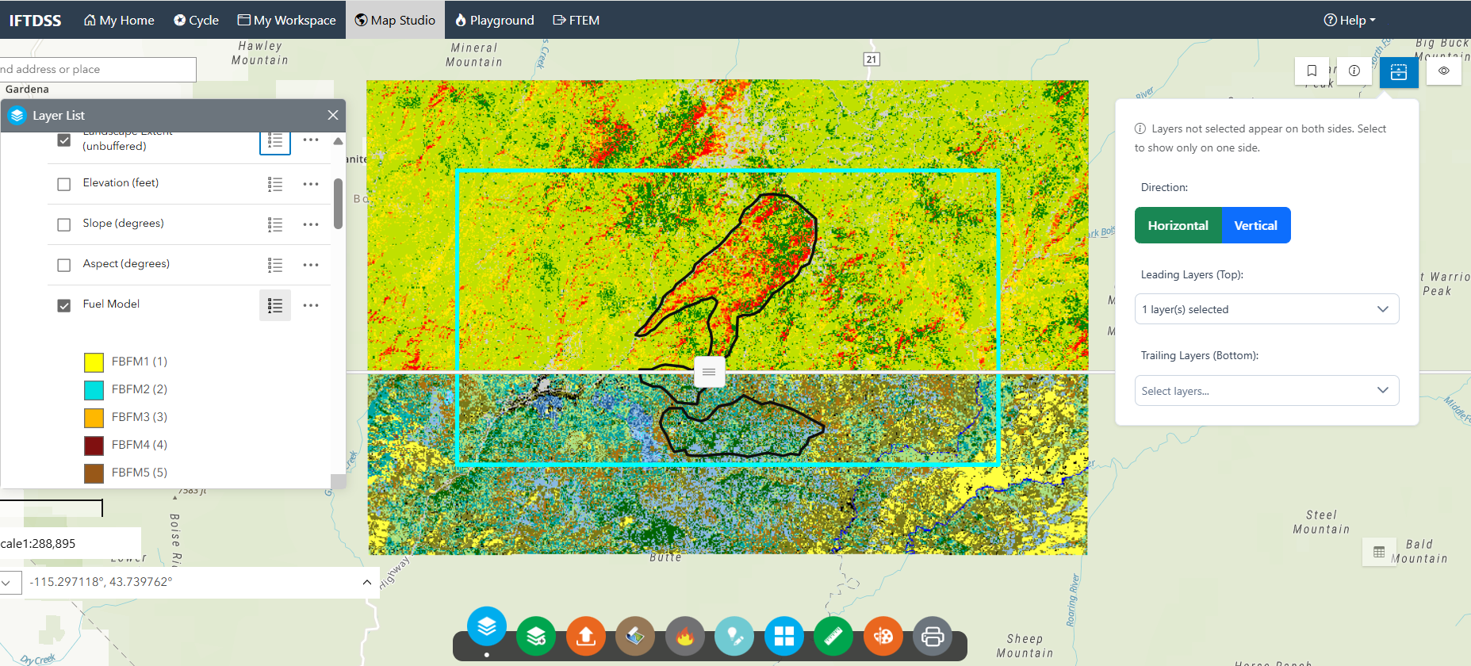This screenshot has width=1471, height=666.
Task: Open the Playground page
Action: click(495, 20)
